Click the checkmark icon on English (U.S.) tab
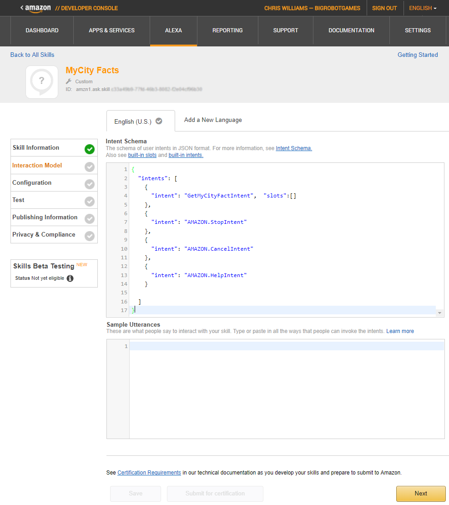 coord(159,121)
